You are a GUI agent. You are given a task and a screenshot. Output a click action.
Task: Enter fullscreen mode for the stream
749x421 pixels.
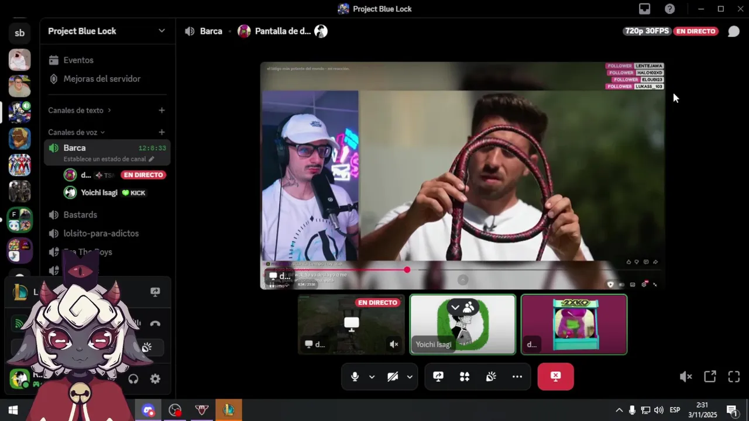click(734, 377)
